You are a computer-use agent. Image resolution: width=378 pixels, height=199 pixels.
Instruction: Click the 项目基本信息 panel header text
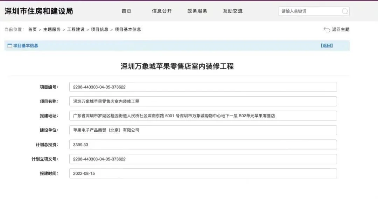(26, 46)
